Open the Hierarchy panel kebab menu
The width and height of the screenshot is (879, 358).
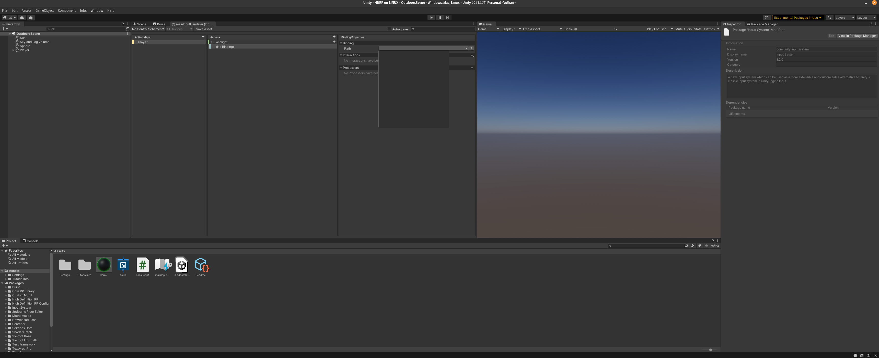127,24
